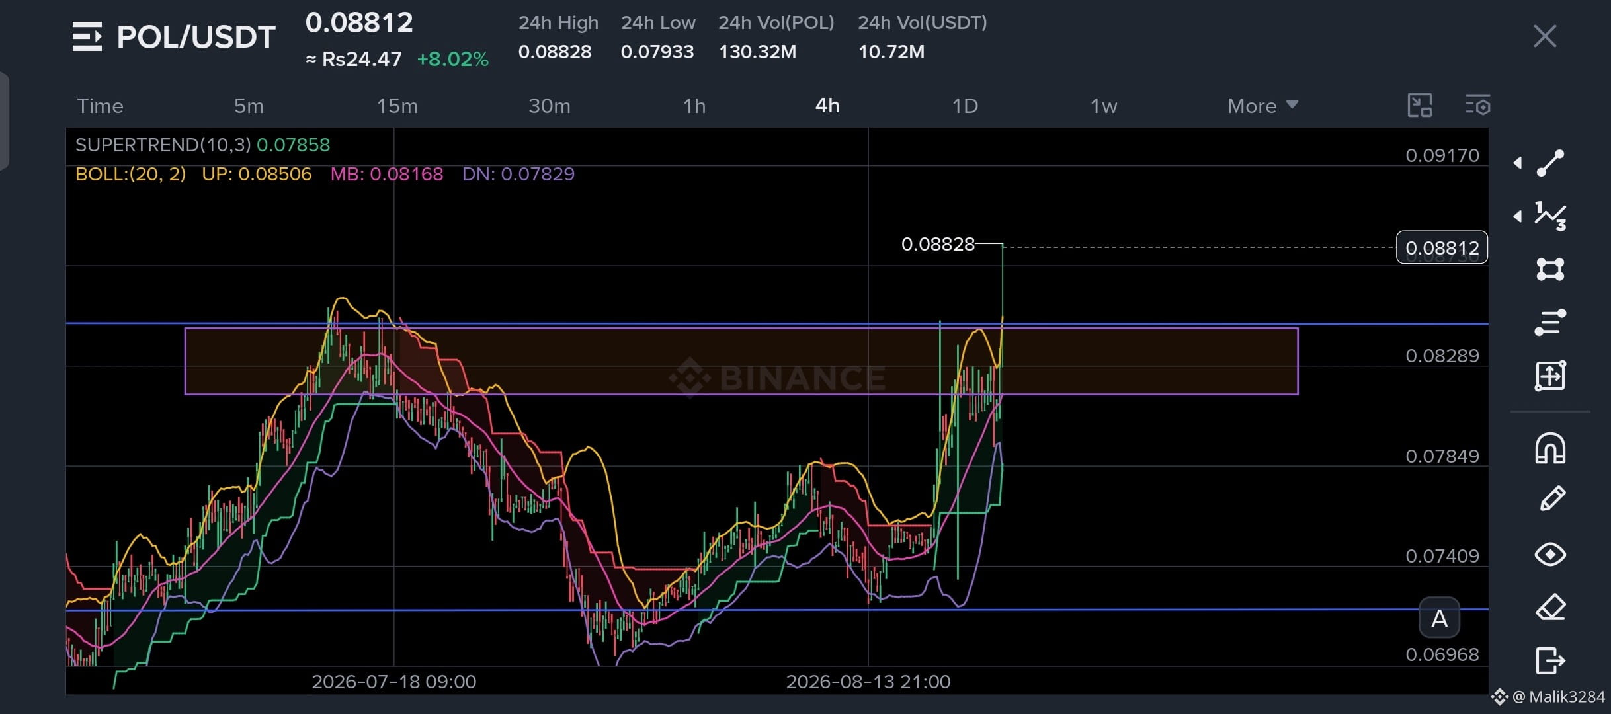Viewport: 1611px width, 714px height.
Task: Switch to the 30m timeframe
Action: (x=549, y=106)
